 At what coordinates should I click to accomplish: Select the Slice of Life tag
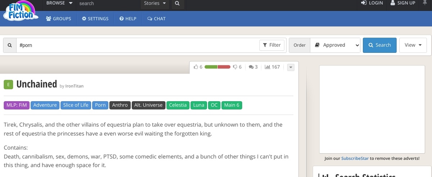(x=76, y=105)
